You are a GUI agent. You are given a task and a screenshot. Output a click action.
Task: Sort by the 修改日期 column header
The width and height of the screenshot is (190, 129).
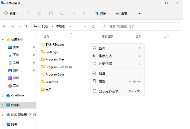[107, 37]
